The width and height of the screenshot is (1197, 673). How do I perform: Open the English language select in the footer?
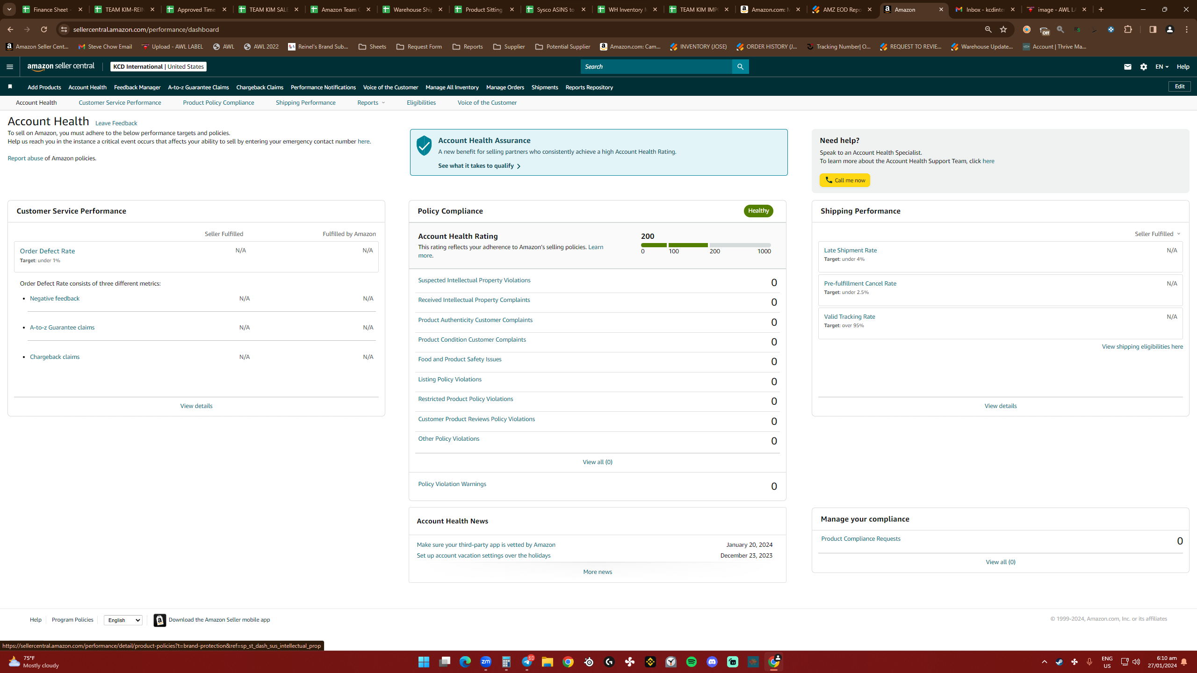tap(123, 620)
